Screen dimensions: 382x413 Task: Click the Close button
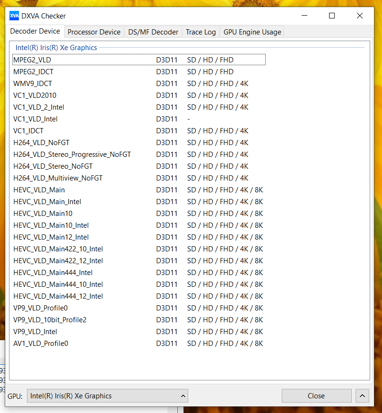pos(316,396)
